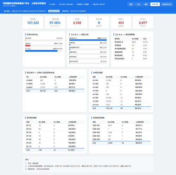Select the JH-005 row label

95,94
